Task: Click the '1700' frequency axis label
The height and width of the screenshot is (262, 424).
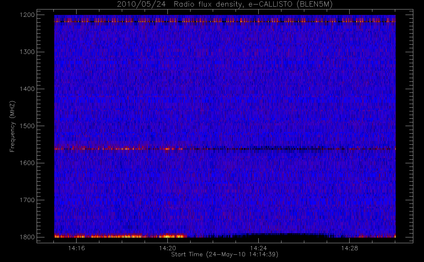Action: pos(27,200)
